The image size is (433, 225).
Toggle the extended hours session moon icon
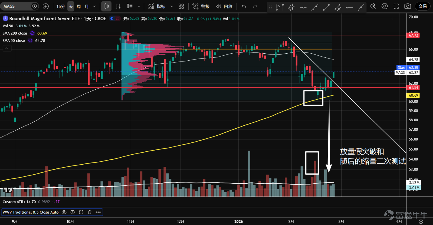[112, 19]
